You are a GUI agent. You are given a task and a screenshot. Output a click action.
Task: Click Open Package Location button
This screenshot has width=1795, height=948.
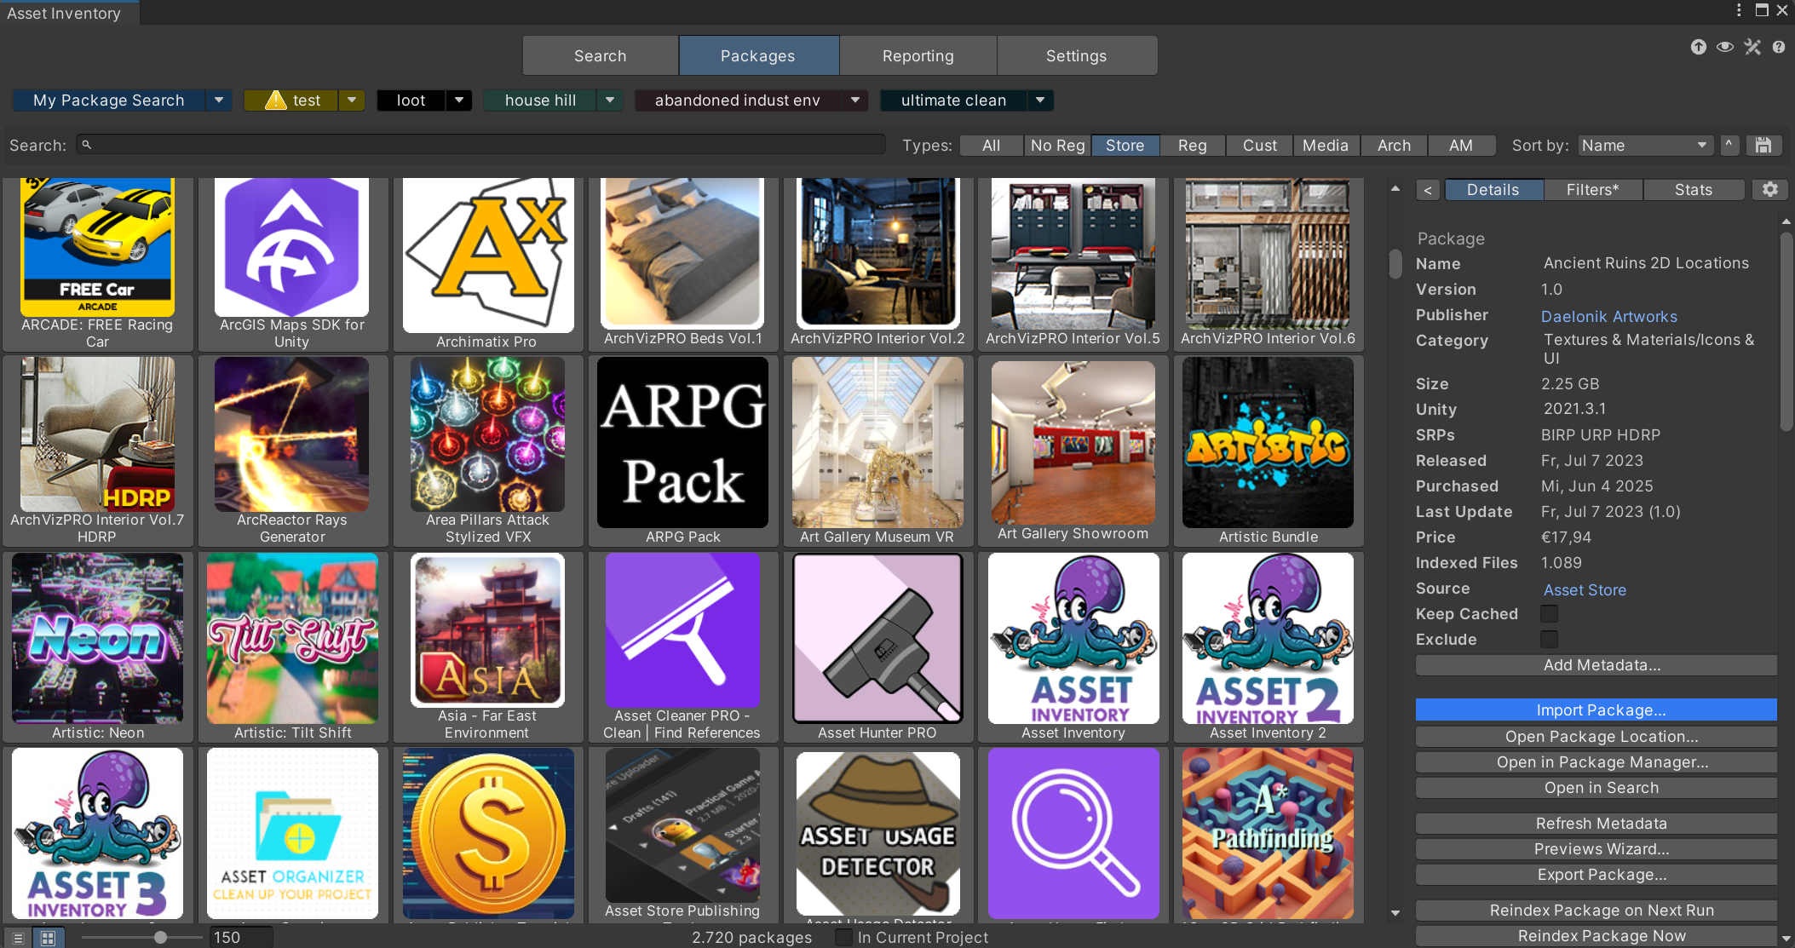click(x=1597, y=736)
